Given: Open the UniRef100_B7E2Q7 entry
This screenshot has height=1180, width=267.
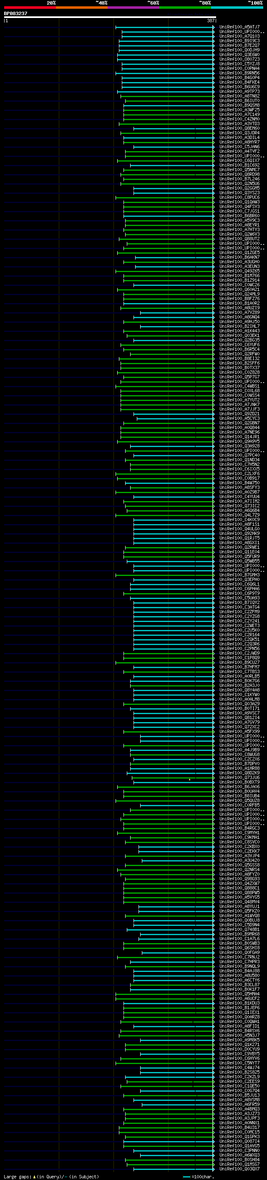Looking at the screenshot, I should pyautogui.click(x=239, y=45).
